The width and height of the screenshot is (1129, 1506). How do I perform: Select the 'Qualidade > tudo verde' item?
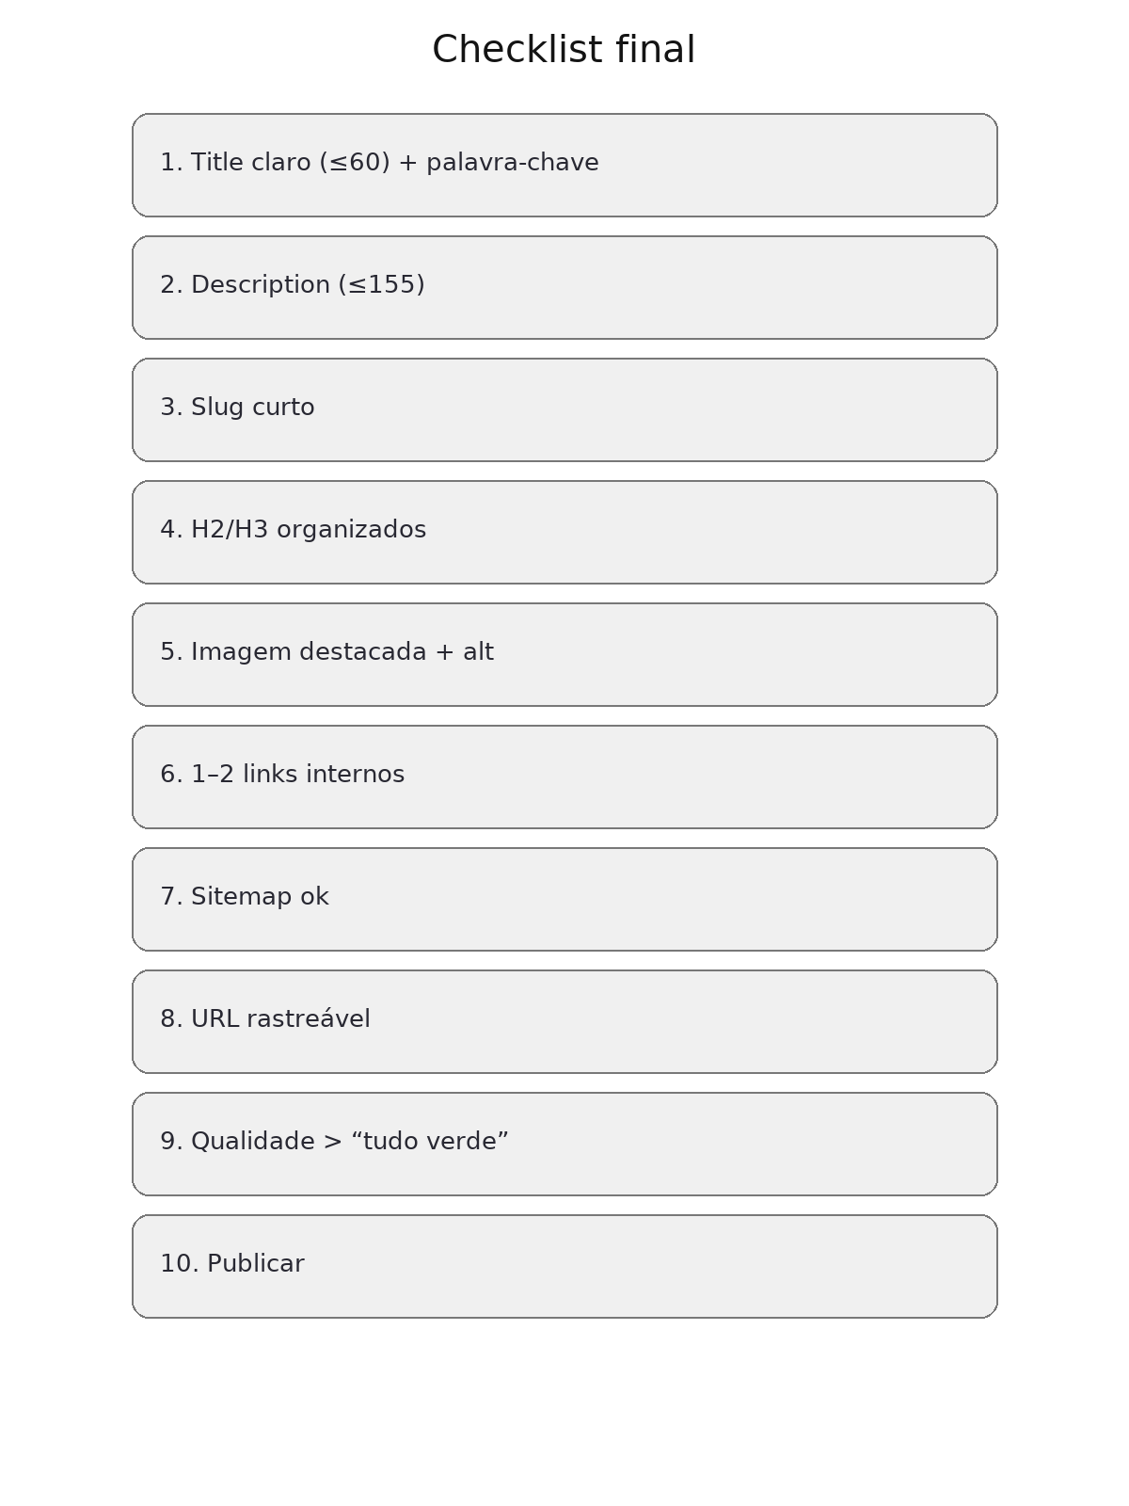click(x=564, y=1144)
